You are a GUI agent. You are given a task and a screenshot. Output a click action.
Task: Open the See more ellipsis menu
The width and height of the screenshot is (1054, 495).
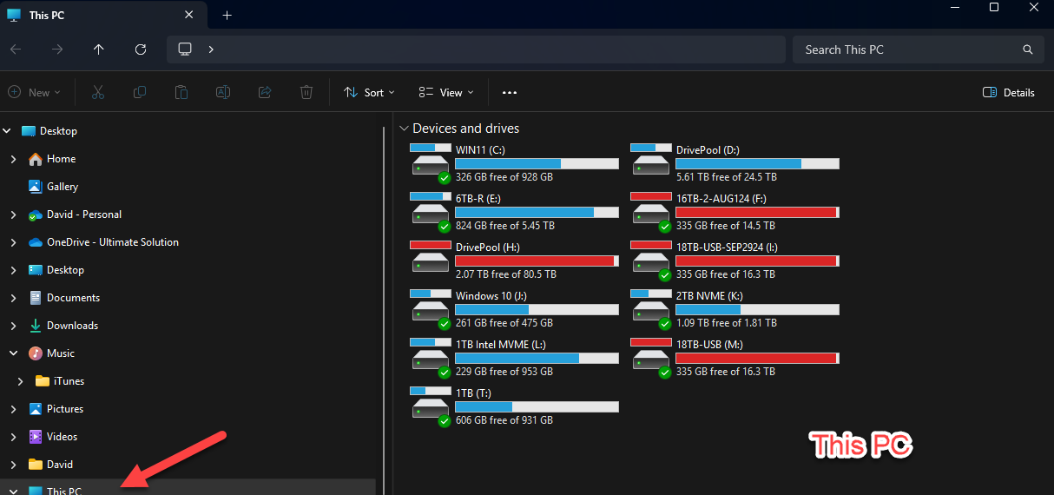click(x=510, y=92)
